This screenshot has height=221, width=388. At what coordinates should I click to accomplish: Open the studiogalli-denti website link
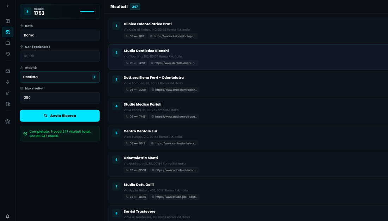coord(175,197)
